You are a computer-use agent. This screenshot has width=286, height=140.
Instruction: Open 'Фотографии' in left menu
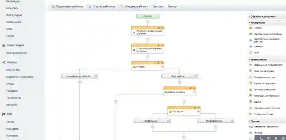point(14,15)
